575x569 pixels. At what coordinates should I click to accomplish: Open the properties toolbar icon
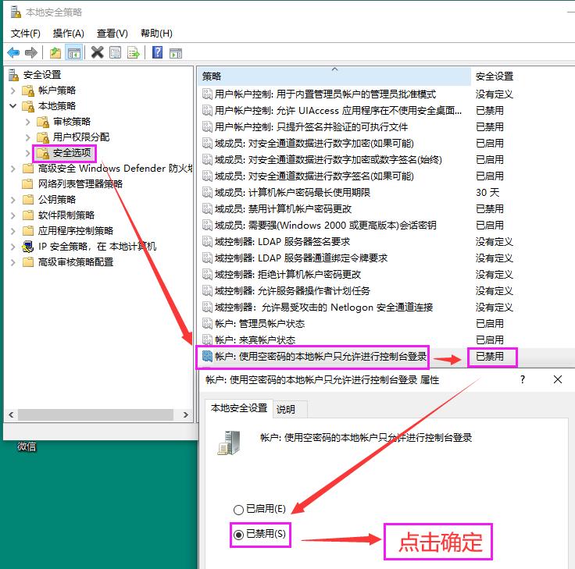(x=116, y=52)
